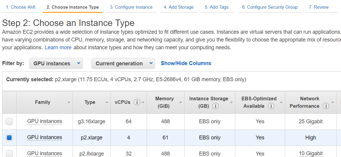341x157 pixels.
Task: Sort by vCPUs column arrow
Action: [143, 103]
